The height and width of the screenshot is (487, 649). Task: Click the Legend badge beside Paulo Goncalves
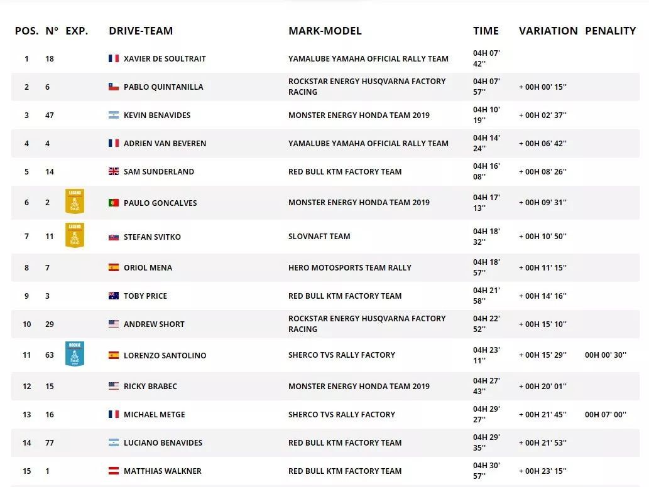click(75, 201)
